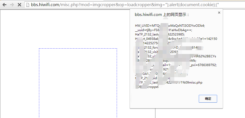Screen dimensions: 245x118
Task: Click the text '_pvi=6766369792;'
Action: pos(203,65)
